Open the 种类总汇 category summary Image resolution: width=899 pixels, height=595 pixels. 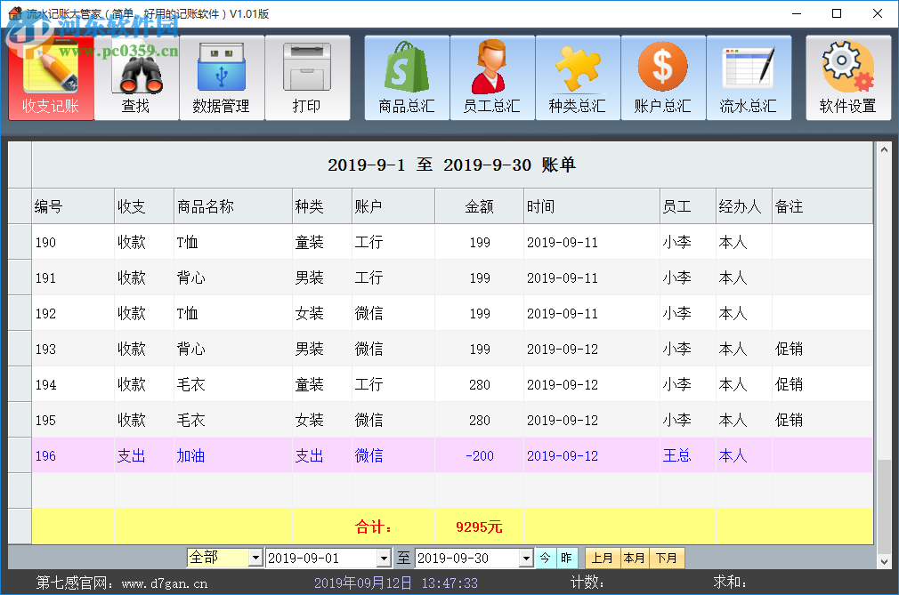click(x=577, y=77)
